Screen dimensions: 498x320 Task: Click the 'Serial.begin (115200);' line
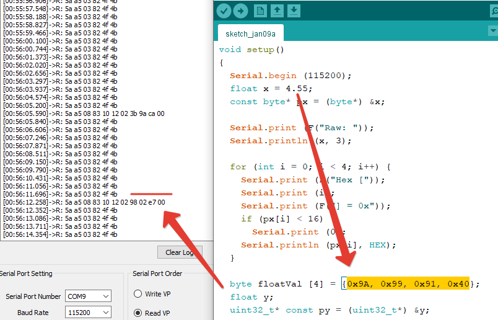point(290,76)
